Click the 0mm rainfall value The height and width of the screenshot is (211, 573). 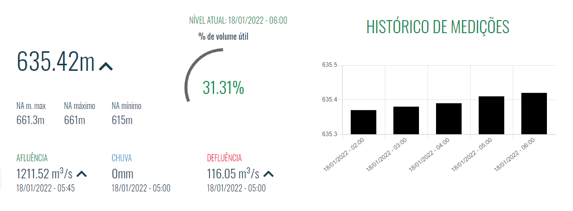123,174
